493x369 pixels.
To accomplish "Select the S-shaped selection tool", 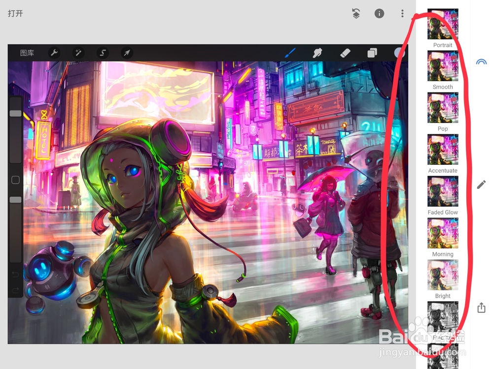I will click(x=103, y=53).
